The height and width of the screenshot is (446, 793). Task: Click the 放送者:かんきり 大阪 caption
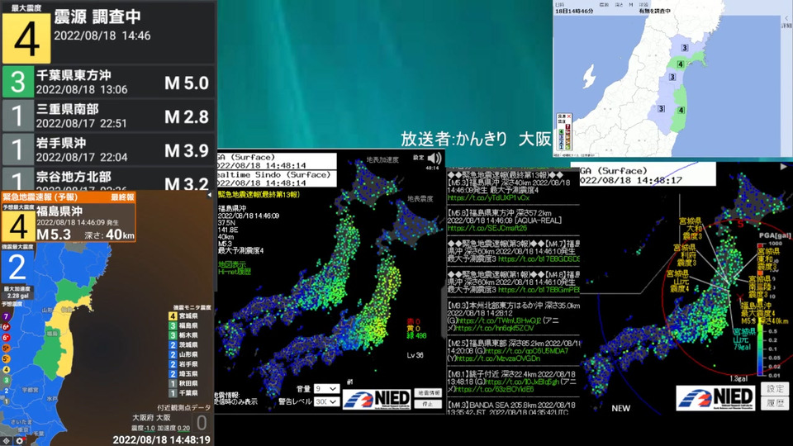pyautogui.click(x=476, y=139)
